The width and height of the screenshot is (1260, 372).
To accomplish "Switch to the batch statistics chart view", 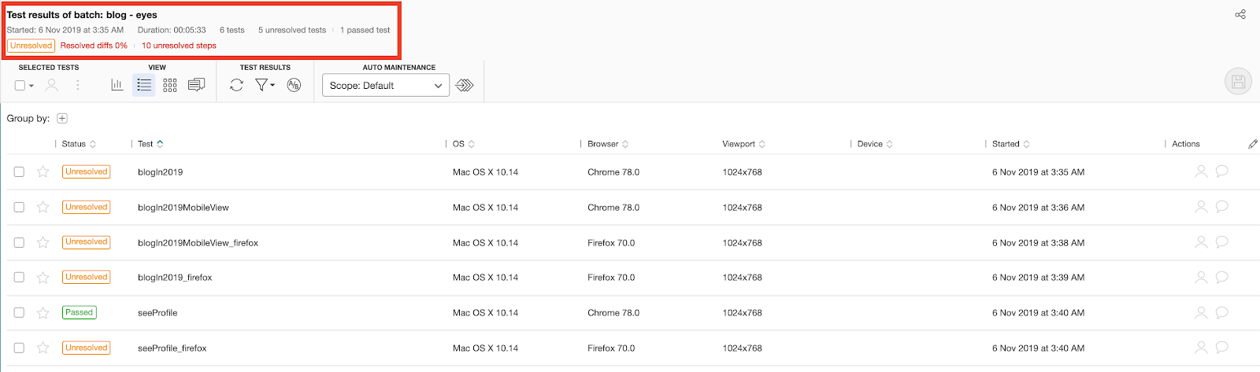I will (x=117, y=85).
